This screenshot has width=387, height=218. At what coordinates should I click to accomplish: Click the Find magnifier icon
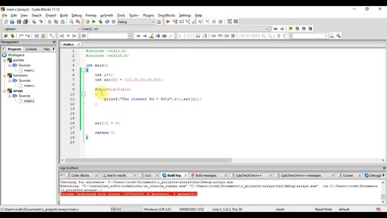(x=71, y=22)
